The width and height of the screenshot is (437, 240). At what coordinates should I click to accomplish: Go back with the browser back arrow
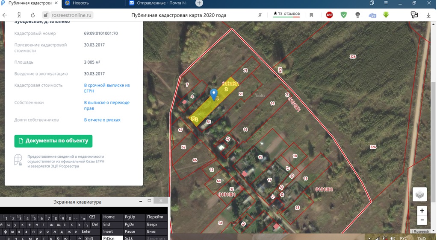tap(5, 15)
